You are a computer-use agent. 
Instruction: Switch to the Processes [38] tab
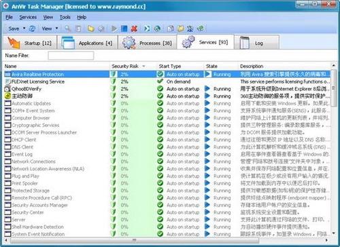(x=148, y=43)
